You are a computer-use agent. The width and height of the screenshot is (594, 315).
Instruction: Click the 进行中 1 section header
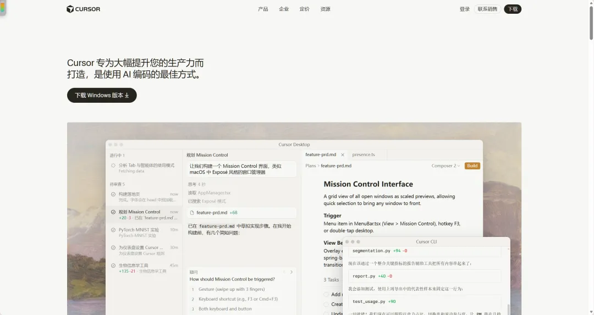(x=117, y=155)
